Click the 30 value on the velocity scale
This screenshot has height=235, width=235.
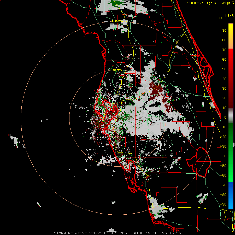tap(224, 89)
